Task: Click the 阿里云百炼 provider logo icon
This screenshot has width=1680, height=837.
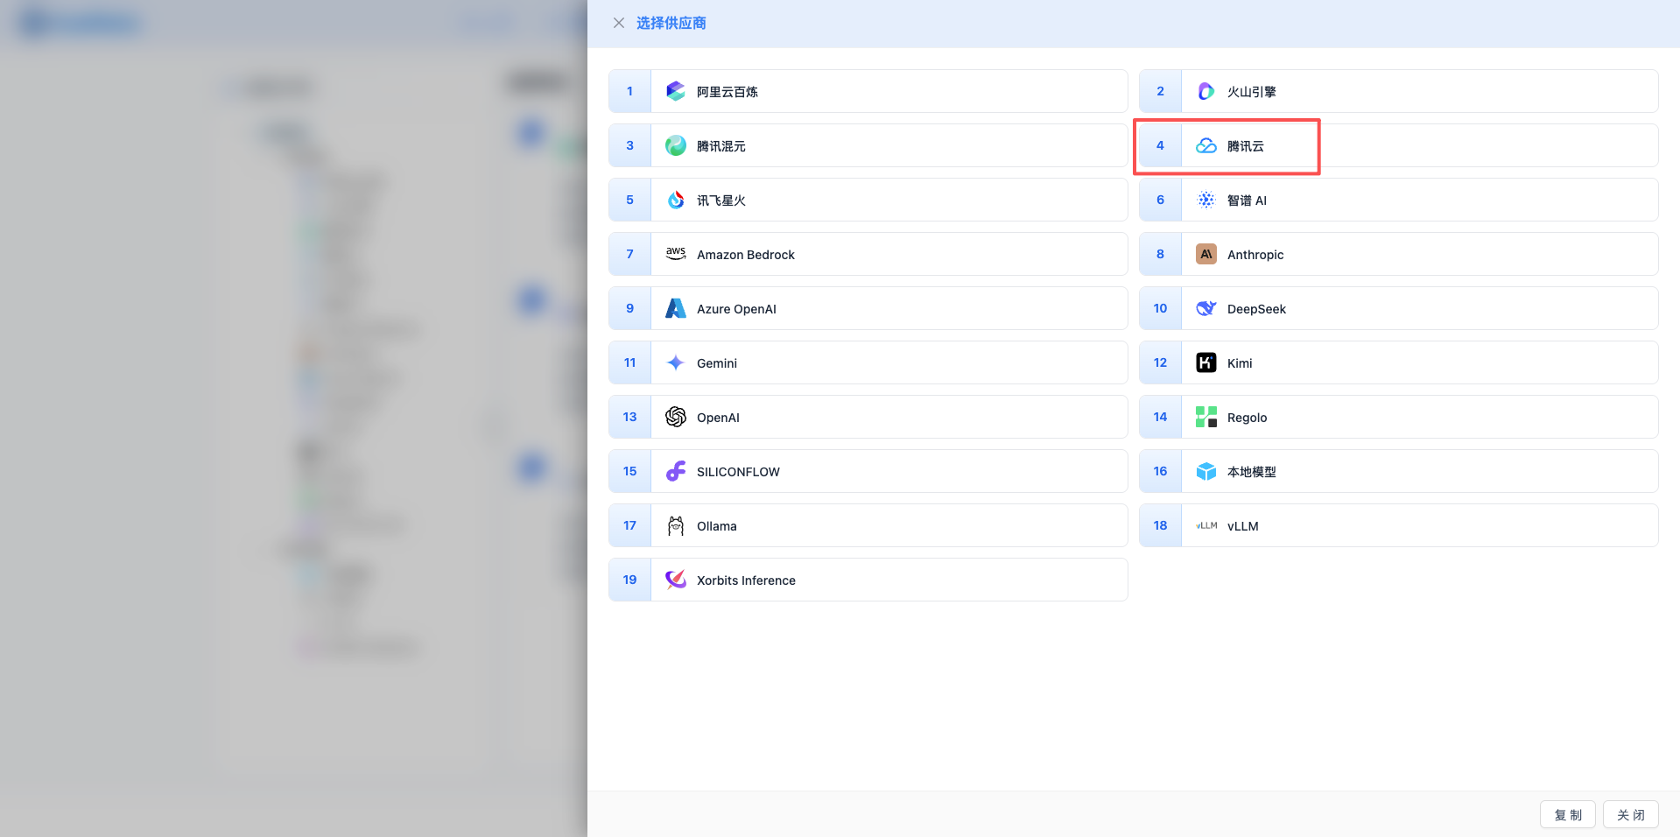Action: (675, 91)
